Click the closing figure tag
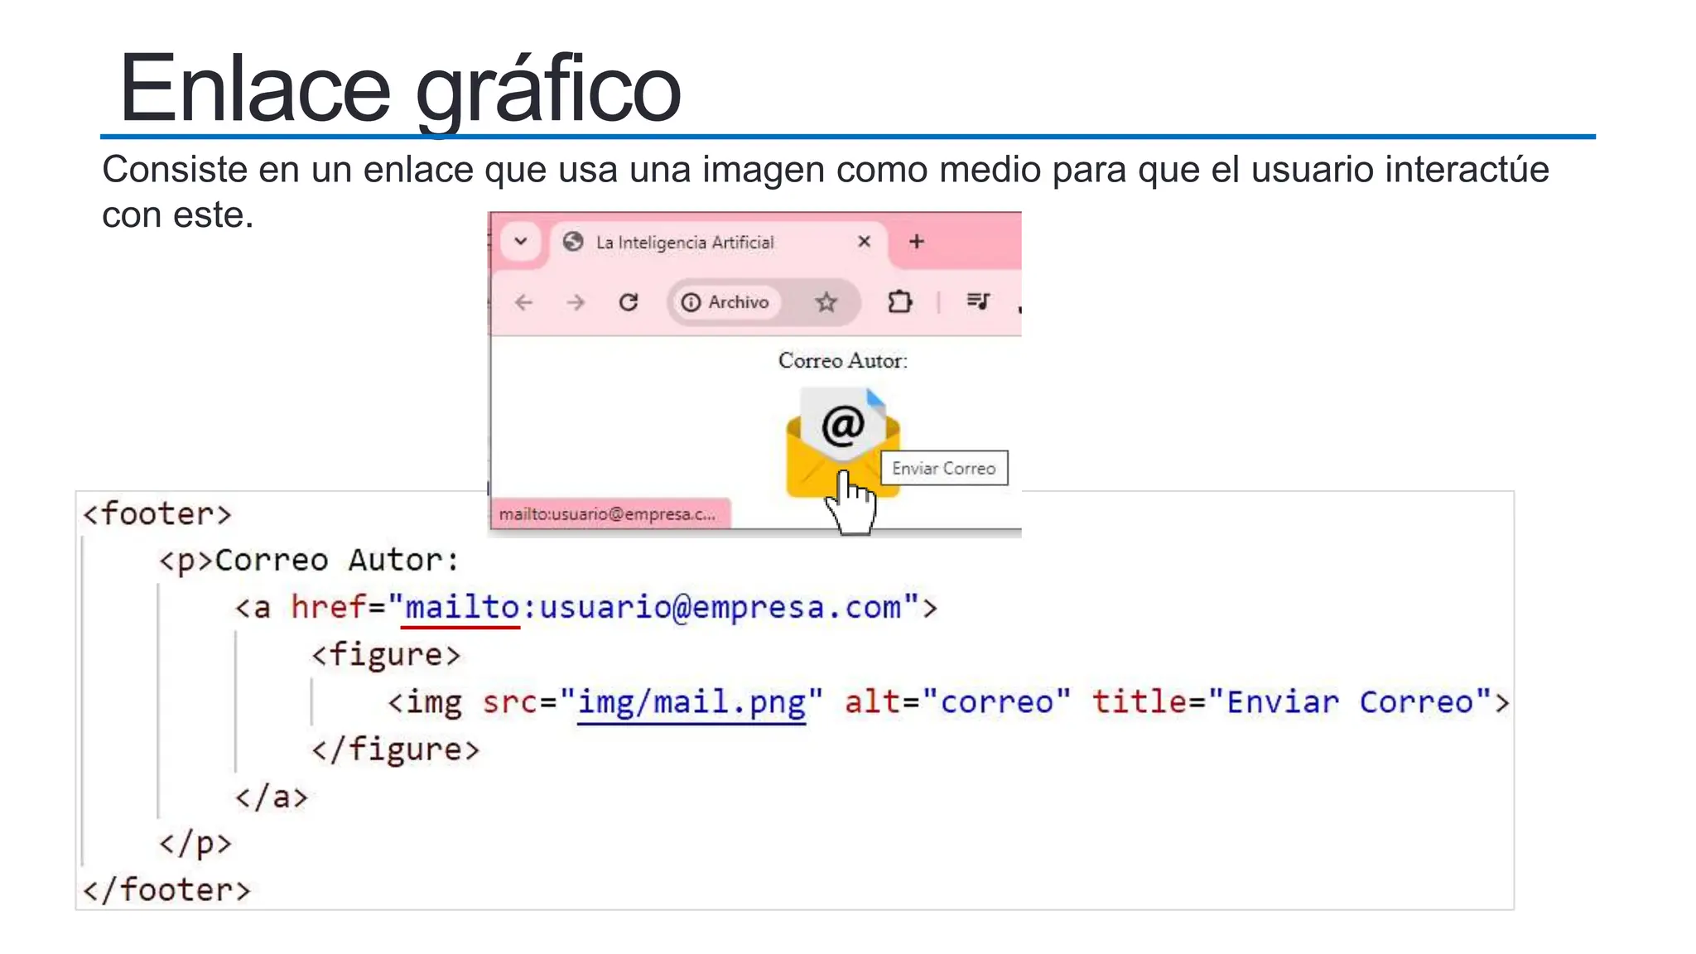Screen dimensions: 1696x954 (396, 749)
